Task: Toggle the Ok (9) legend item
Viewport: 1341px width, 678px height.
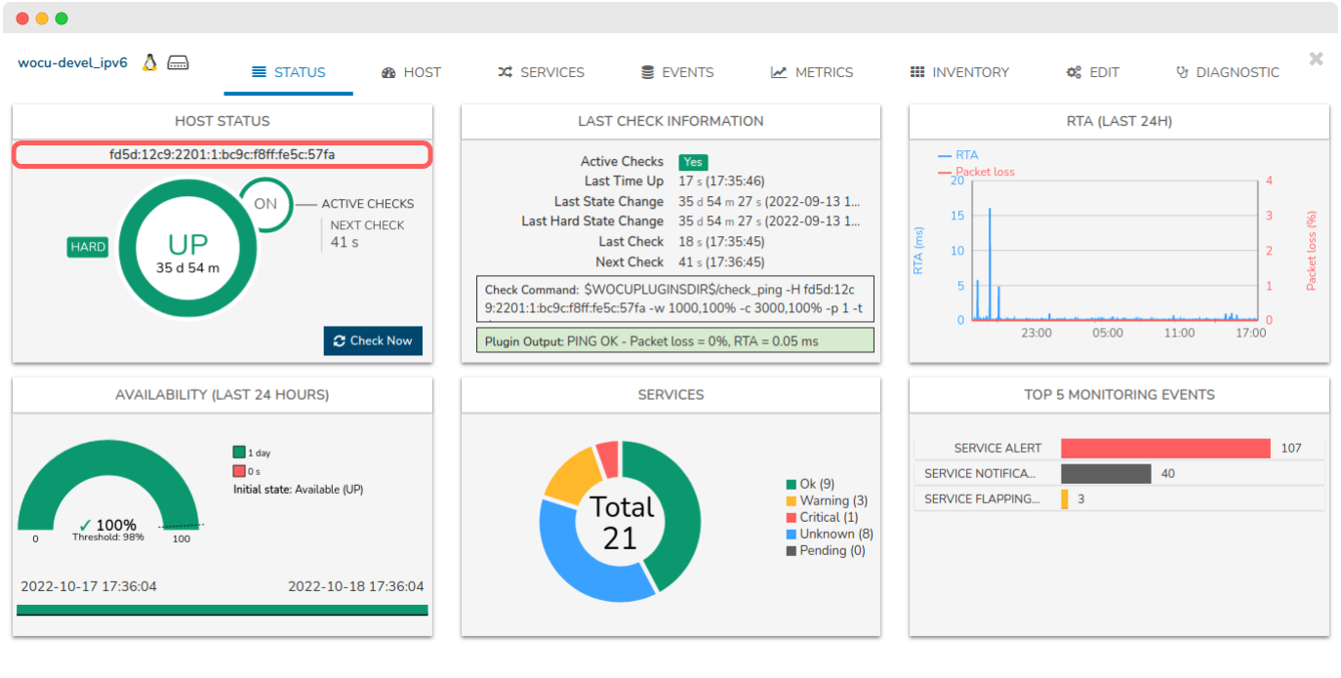Action: (x=810, y=484)
